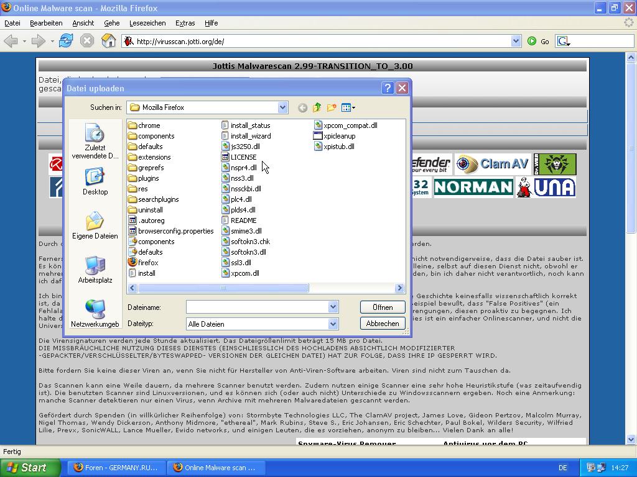Click the Firefox Reload page icon
The height and width of the screenshot is (477, 637).
click(x=66, y=41)
